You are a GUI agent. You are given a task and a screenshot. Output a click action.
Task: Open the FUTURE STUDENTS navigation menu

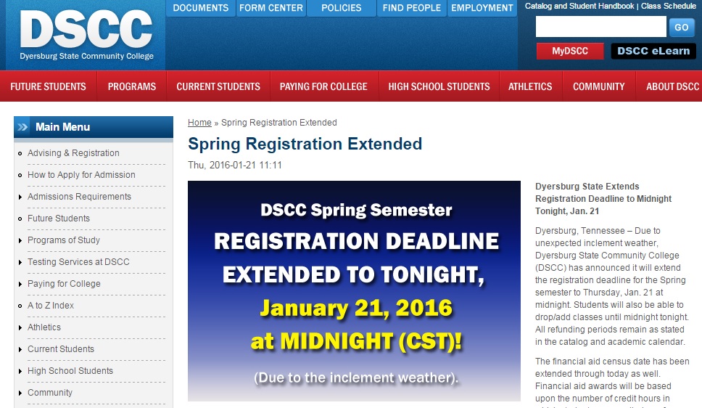[49, 86]
